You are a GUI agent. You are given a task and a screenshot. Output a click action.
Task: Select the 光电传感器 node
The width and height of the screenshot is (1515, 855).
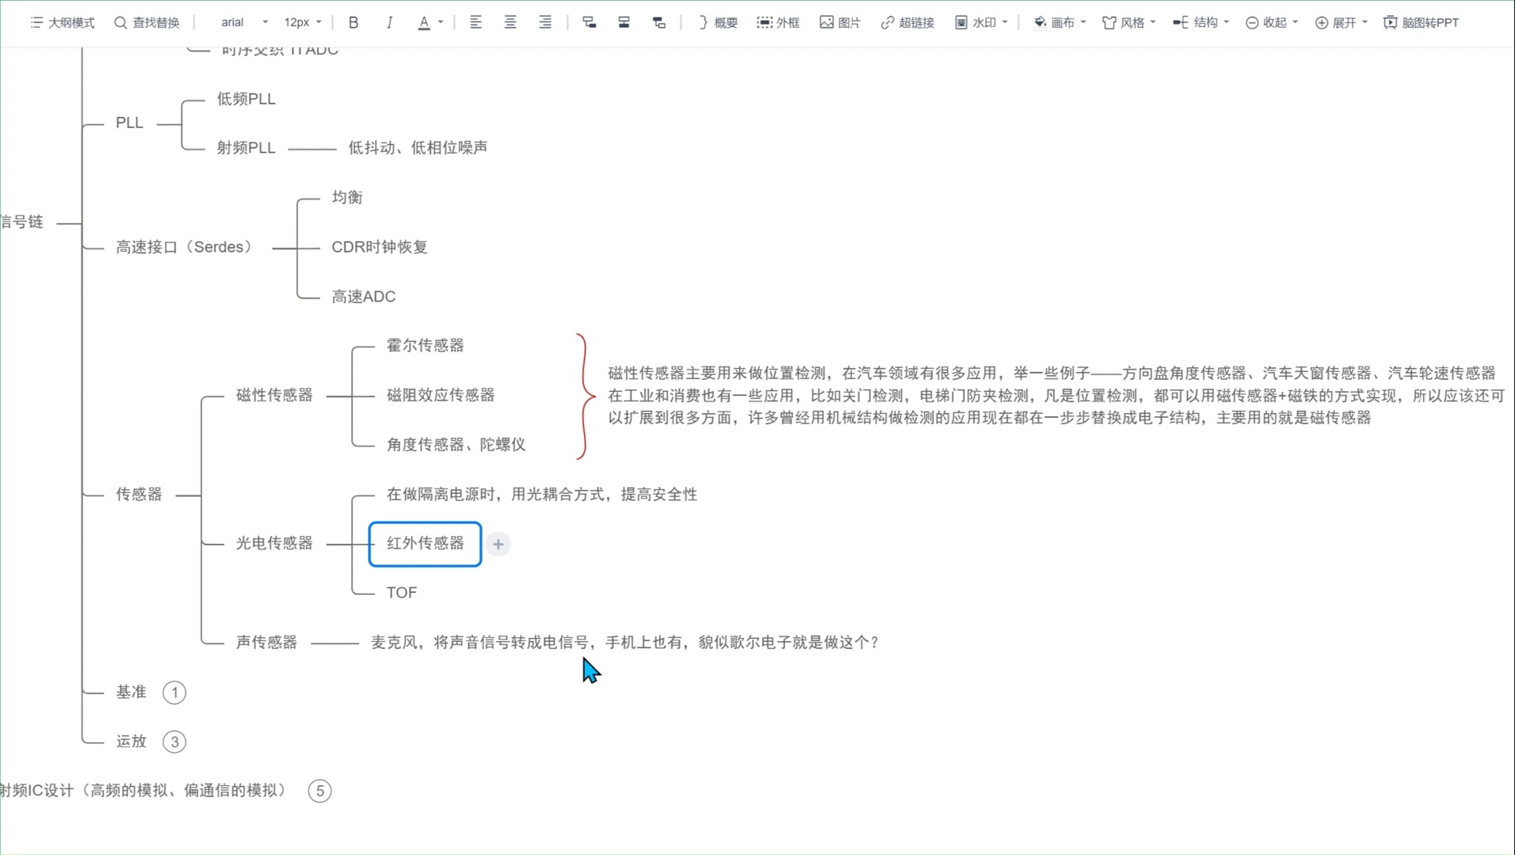tap(274, 543)
